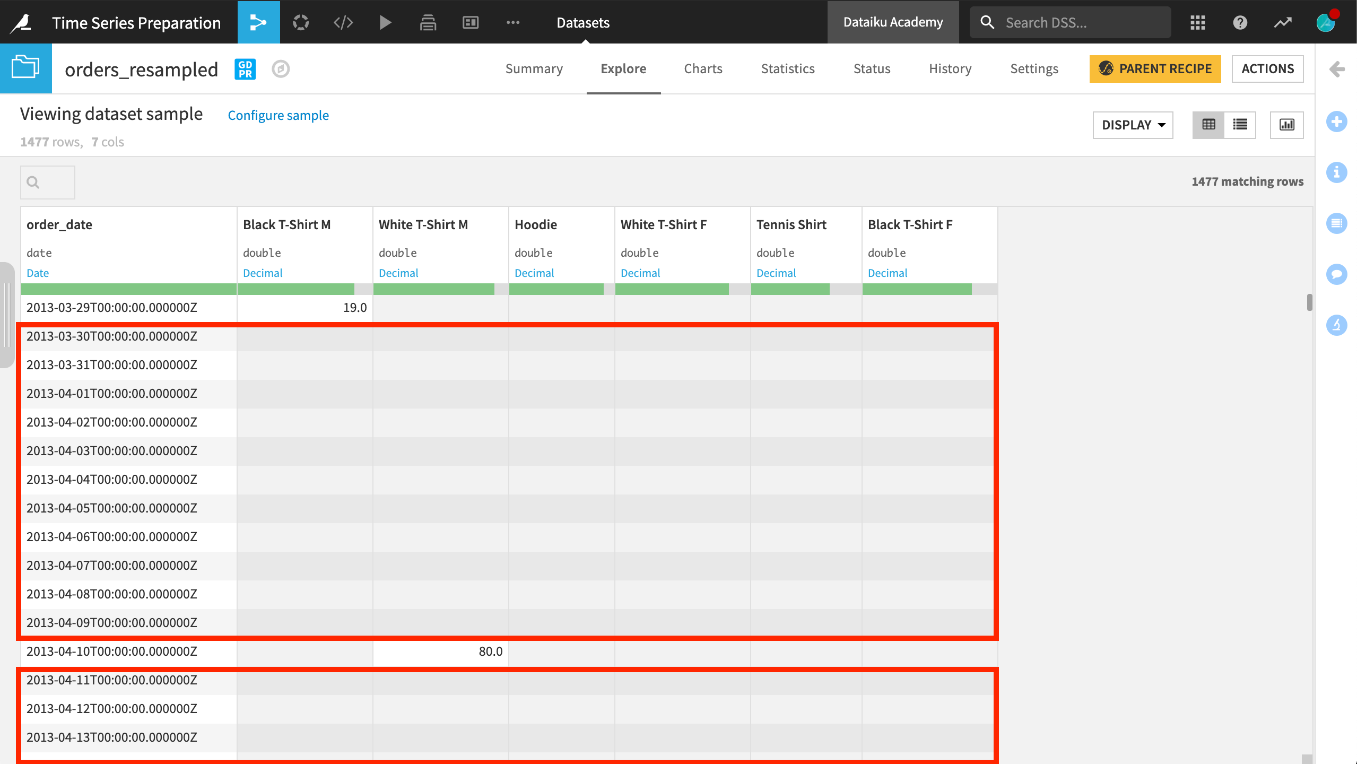The image size is (1357, 764).
Task: Switch to table grid view
Action: pyautogui.click(x=1208, y=125)
